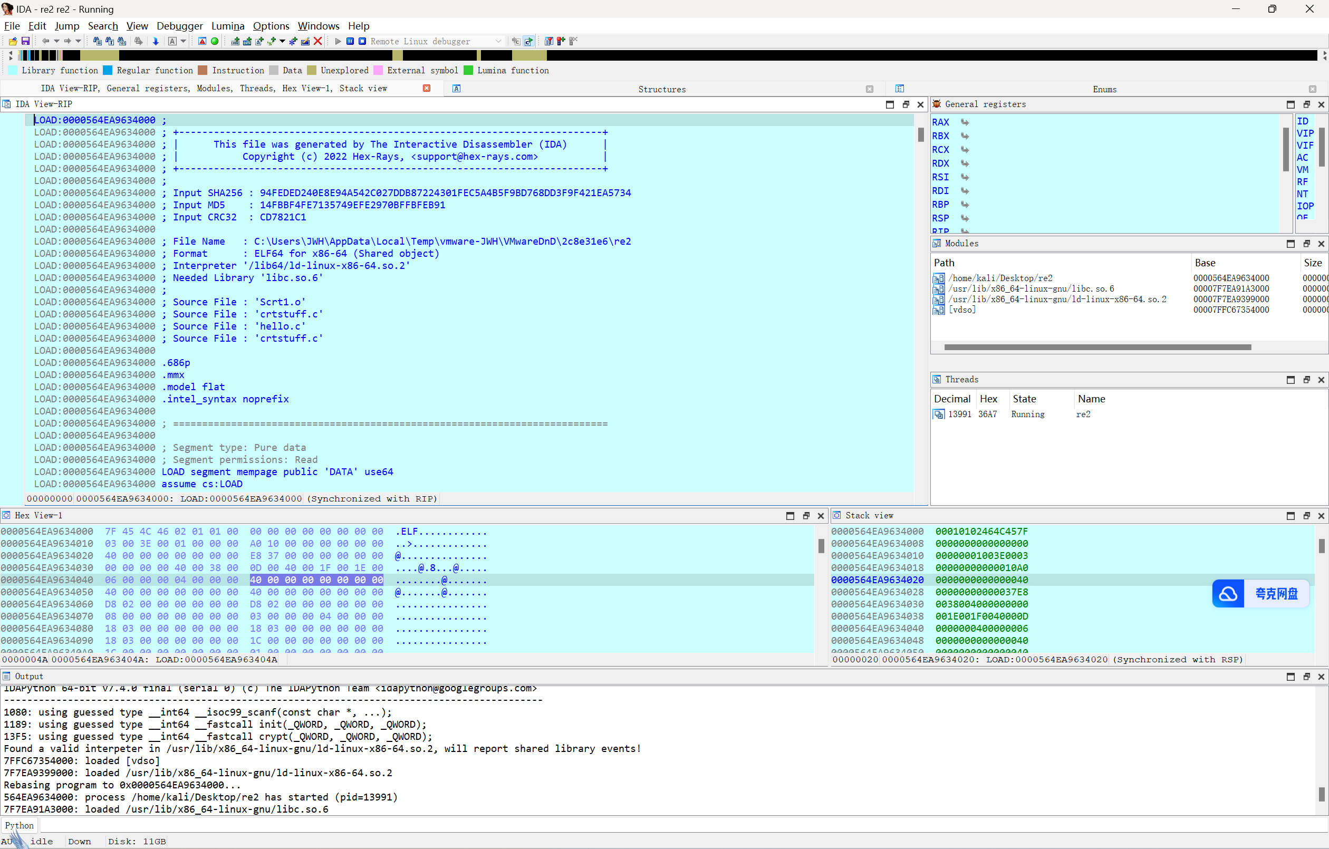Click the Python interpreter selector button
The height and width of the screenshot is (849, 1329).
click(20, 825)
